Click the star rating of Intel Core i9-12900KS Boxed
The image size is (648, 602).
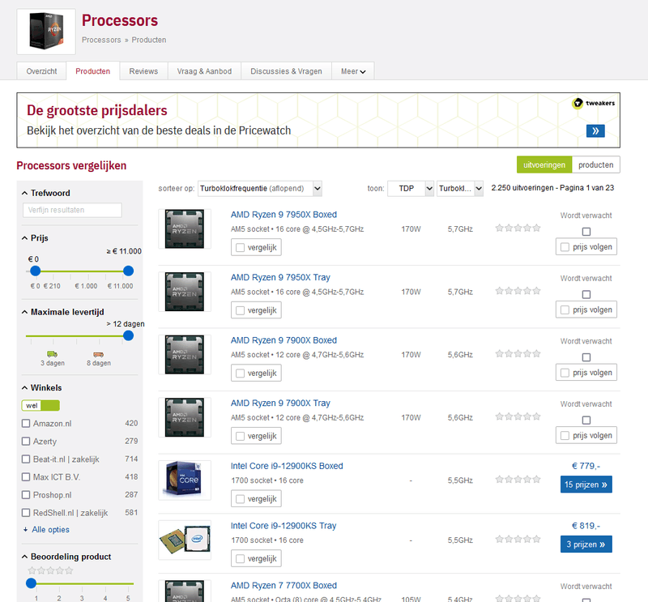click(518, 479)
